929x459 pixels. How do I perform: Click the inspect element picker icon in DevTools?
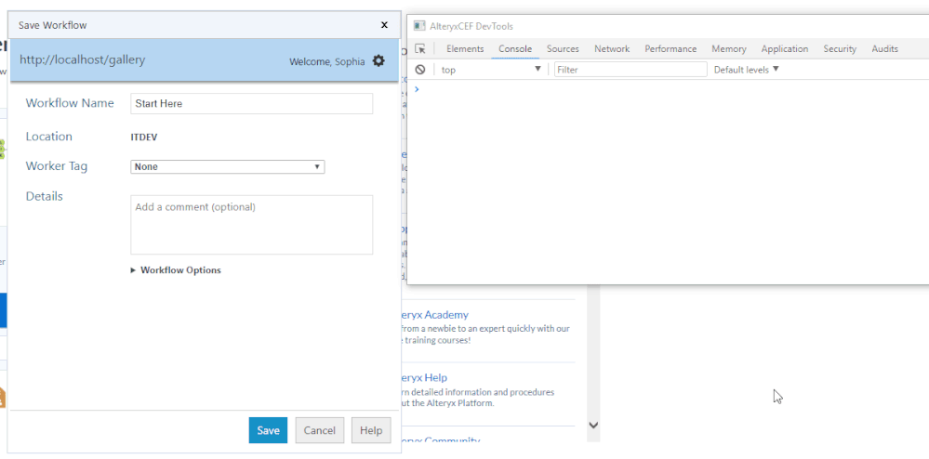(x=420, y=49)
